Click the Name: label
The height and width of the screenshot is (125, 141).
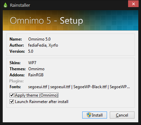tap(16, 39)
